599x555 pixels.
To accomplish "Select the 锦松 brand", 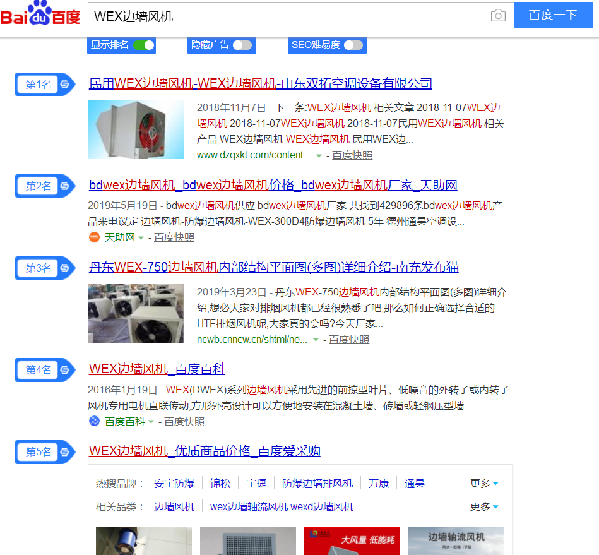I will pos(220,484).
